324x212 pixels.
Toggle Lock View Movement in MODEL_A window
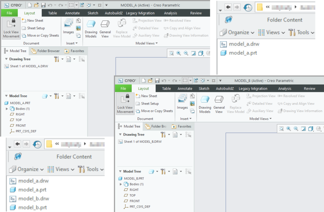pos(11,28)
